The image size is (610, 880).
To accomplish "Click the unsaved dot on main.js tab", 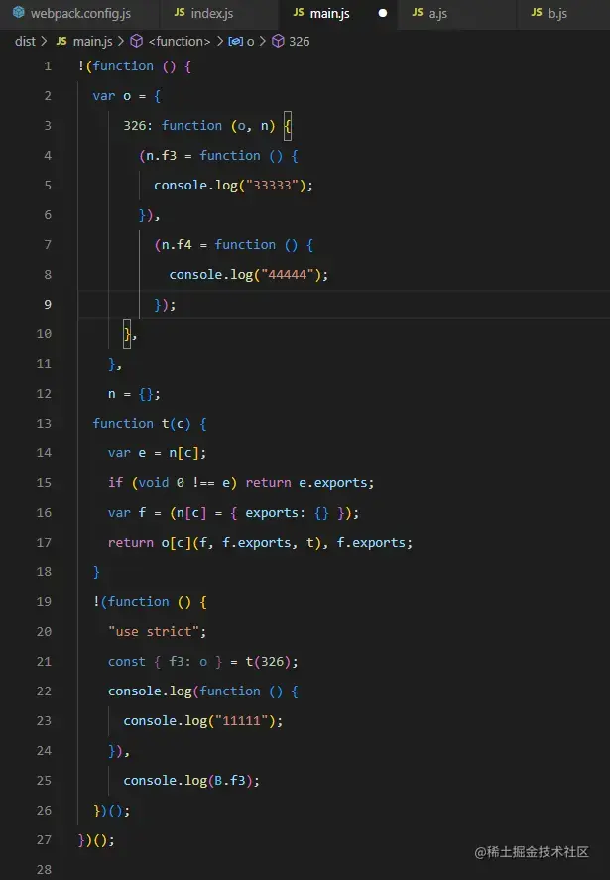I will [383, 13].
